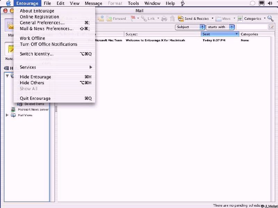Select Work Offline menu item

55,38
